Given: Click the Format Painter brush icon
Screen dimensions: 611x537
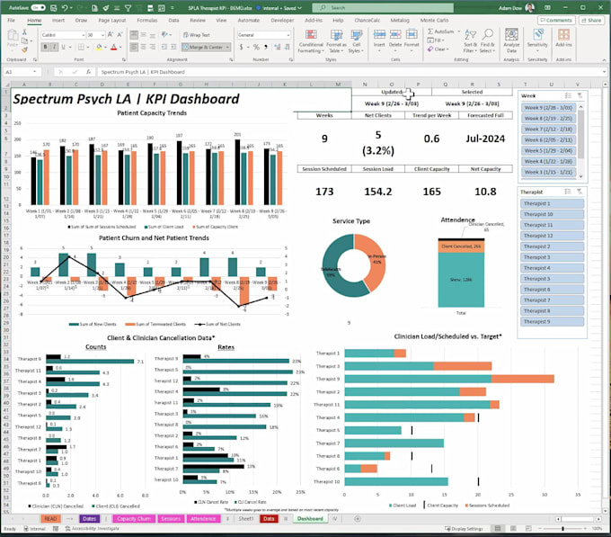Looking at the screenshot, I should tap(24, 49).
